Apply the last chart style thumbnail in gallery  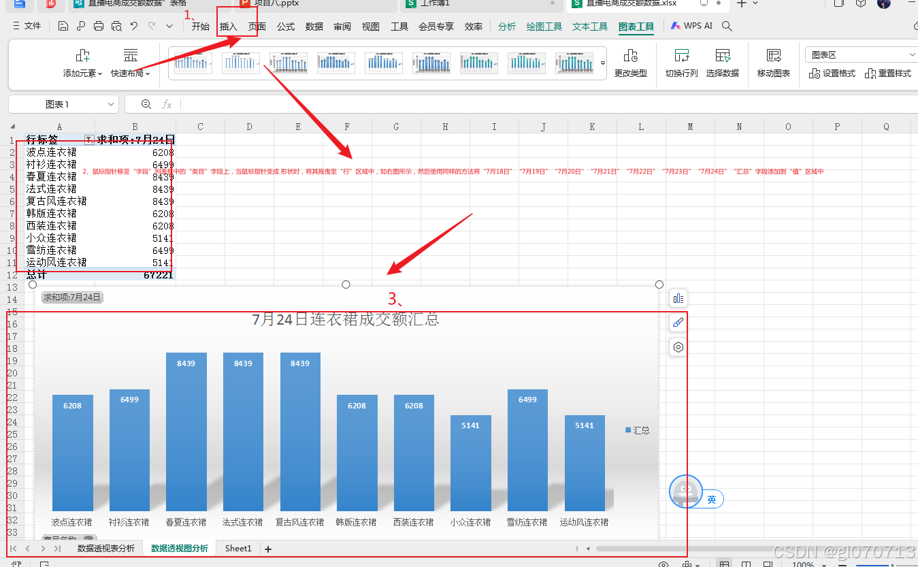click(x=574, y=63)
